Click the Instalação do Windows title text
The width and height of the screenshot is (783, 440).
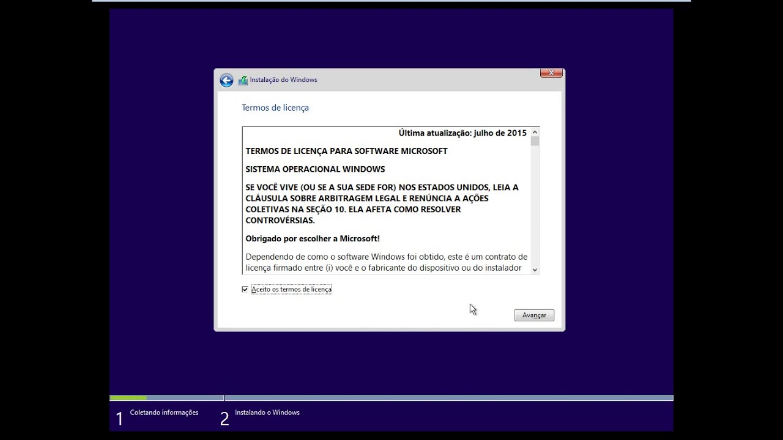(283, 80)
